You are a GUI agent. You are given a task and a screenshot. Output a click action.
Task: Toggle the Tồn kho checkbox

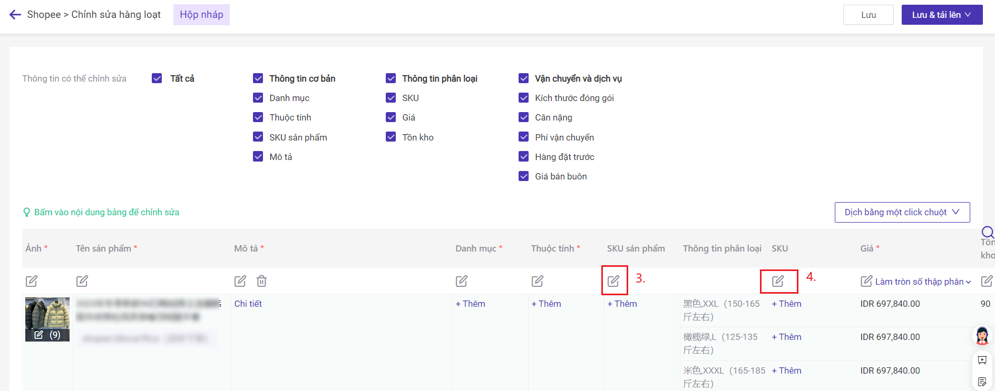tap(391, 137)
